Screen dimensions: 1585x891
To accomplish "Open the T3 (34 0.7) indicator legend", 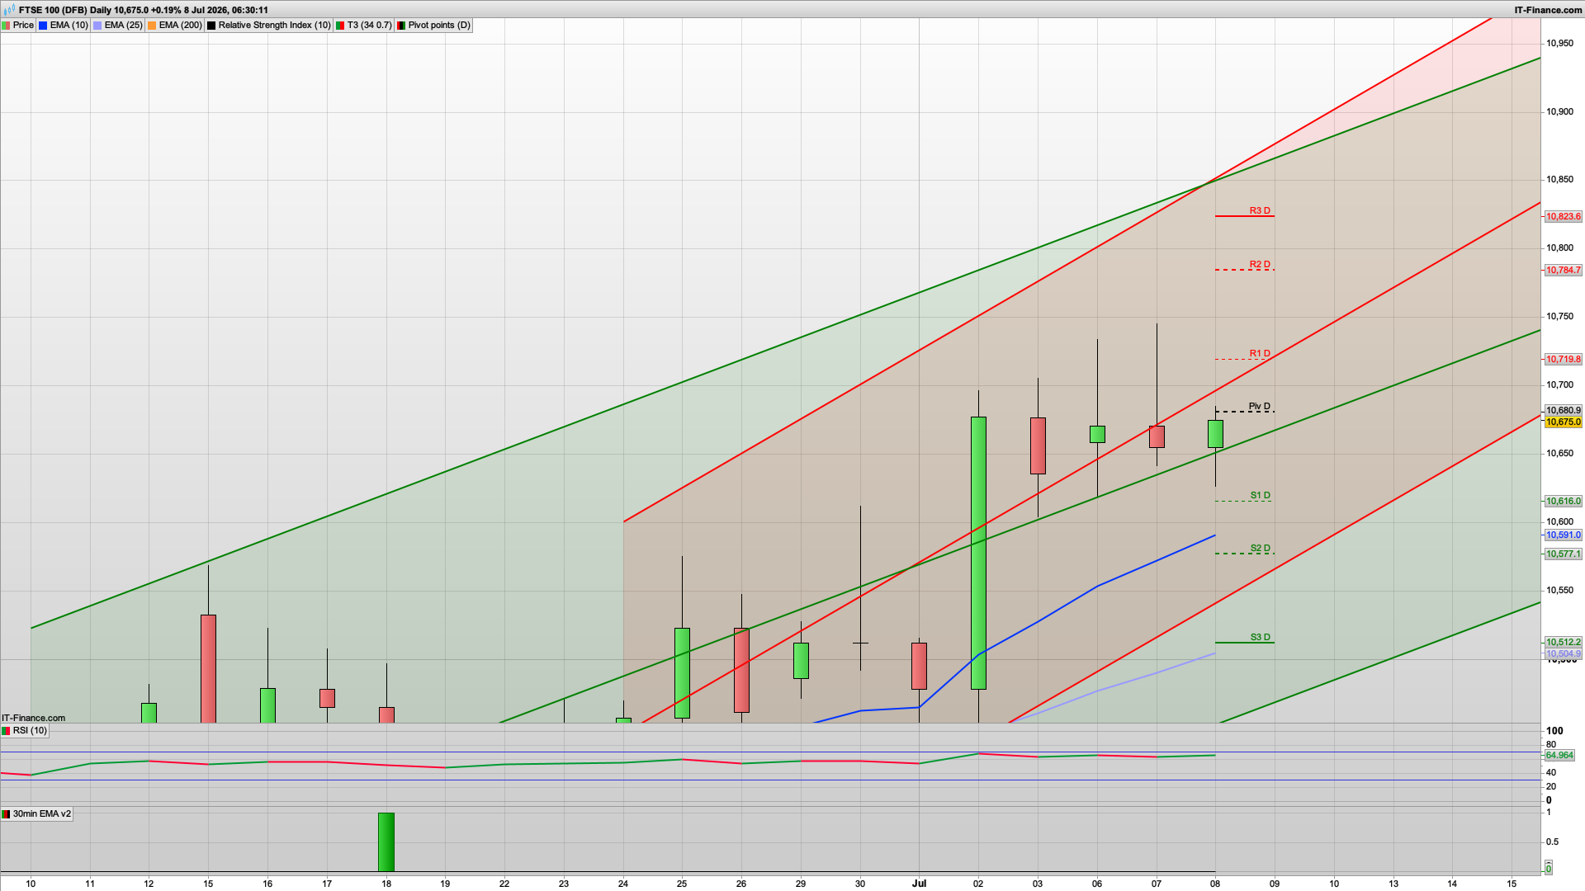I will click(x=364, y=26).
